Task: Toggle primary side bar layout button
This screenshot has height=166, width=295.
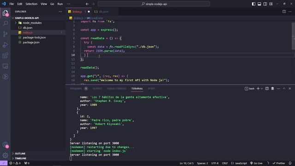Action: tap(254, 4)
